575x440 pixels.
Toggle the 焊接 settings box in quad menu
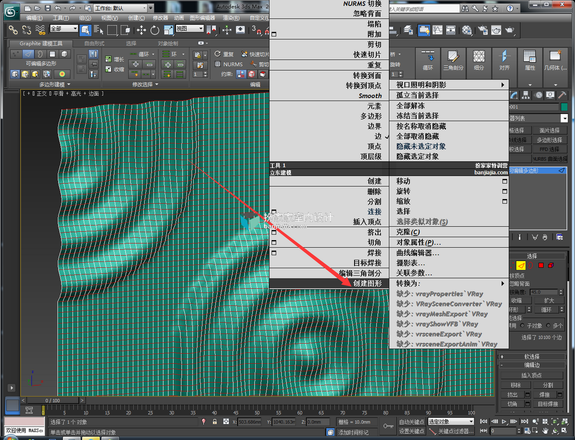pos(274,253)
